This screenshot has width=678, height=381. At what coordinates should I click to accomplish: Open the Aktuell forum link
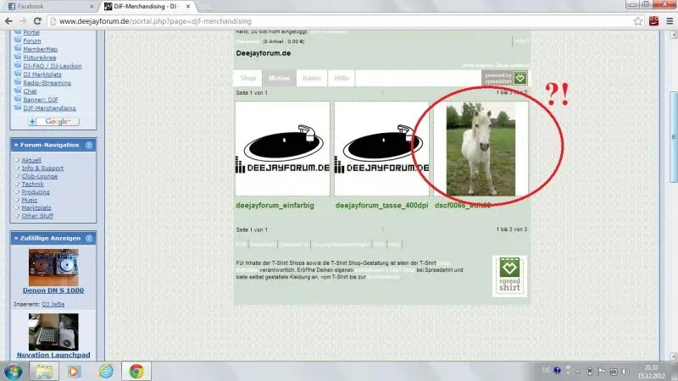(31, 160)
